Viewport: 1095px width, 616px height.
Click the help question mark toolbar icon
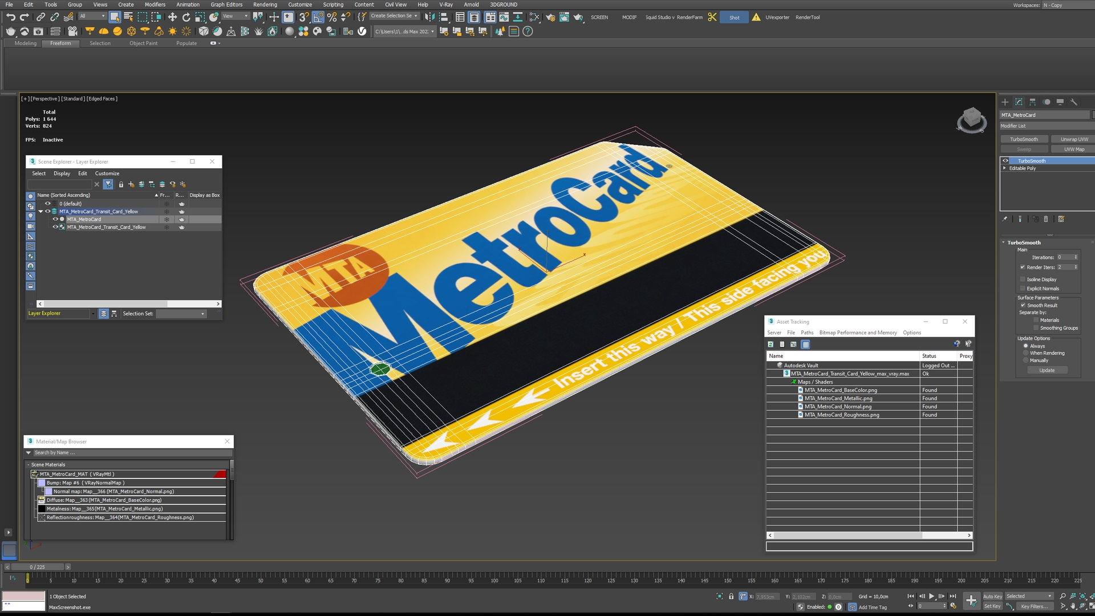tap(528, 31)
